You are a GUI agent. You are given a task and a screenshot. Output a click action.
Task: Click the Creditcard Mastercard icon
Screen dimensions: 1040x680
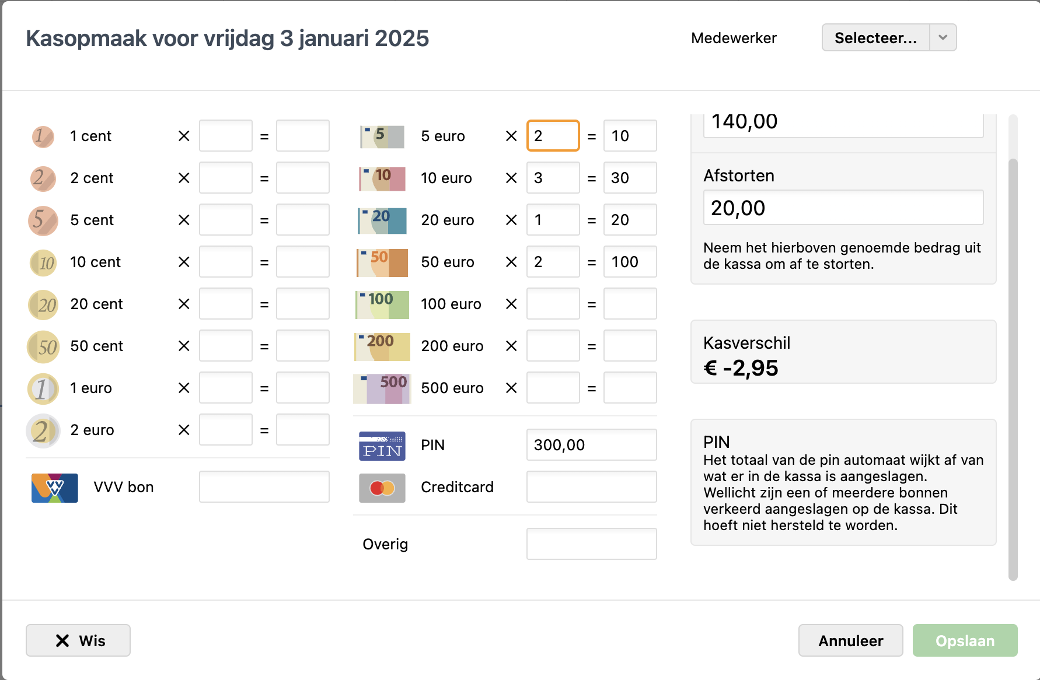coord(382,488)
